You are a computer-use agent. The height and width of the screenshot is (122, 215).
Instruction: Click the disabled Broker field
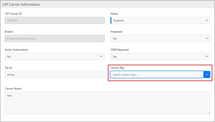(55, 38)
